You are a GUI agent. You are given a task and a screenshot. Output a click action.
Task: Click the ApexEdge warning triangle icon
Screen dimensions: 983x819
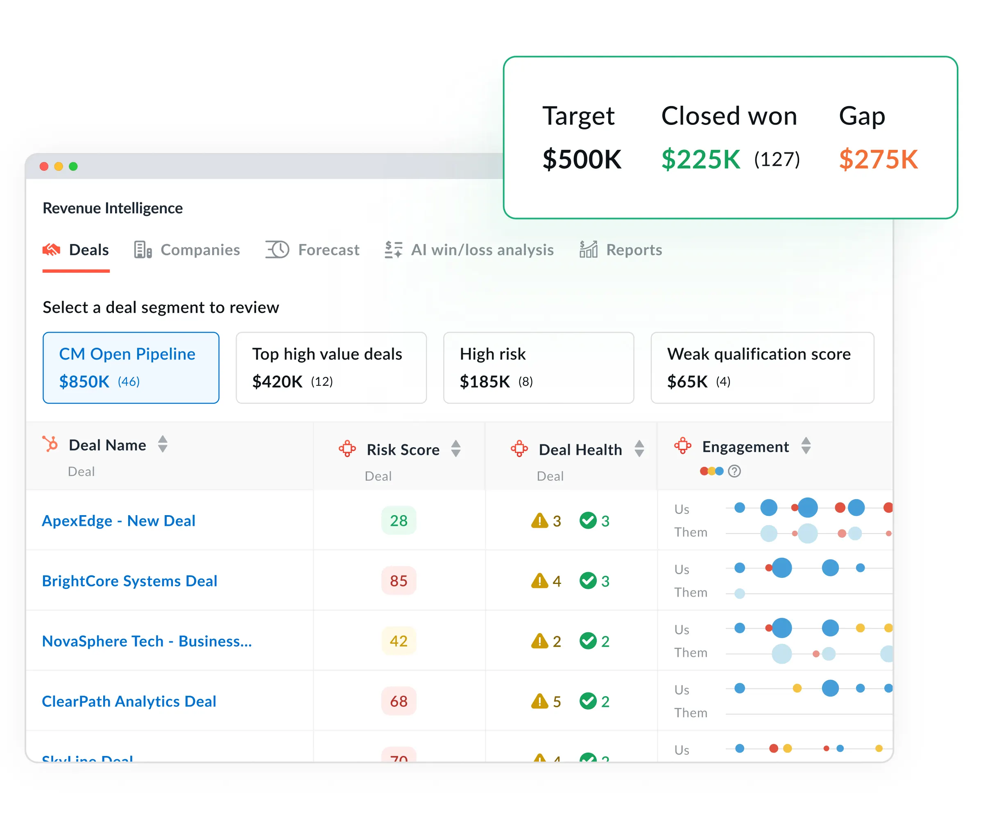point(539,520)
